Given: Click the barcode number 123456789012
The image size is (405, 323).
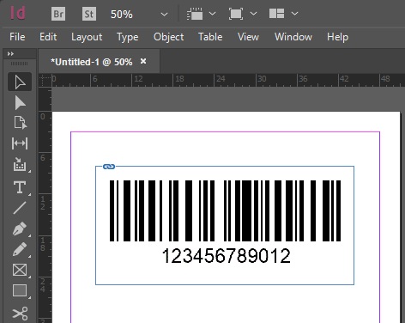Looking at the screenshot, I should [226, 256].
